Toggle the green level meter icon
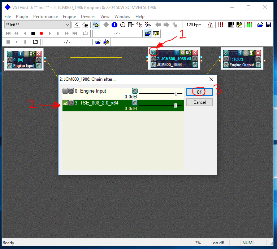Image resolution: width=277 pixels, height=249 pixels. click(250, 25)
